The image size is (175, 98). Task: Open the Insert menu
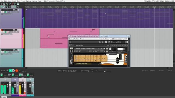(14, 1)
